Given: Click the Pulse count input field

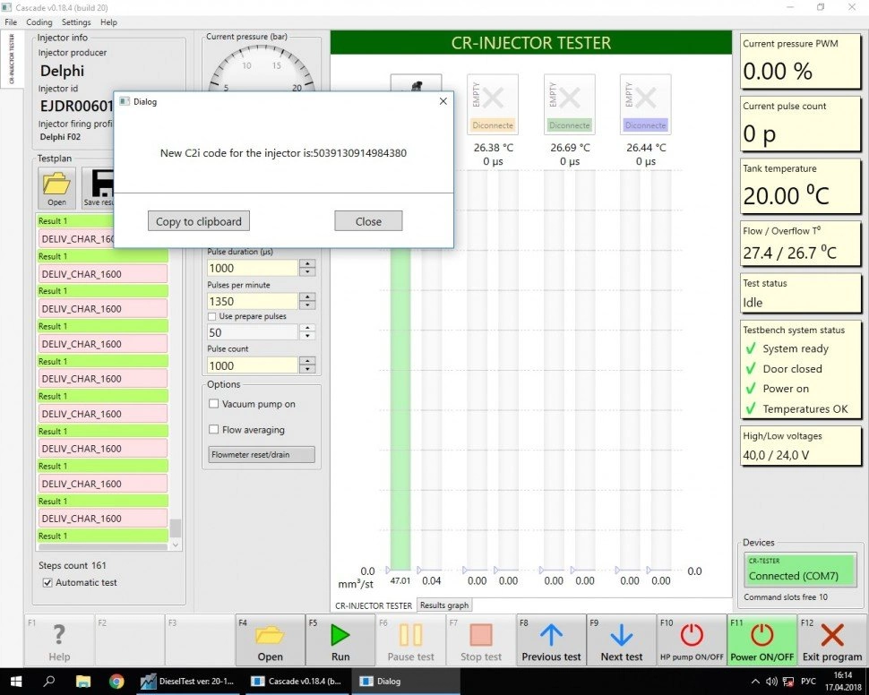Looking at the screenshot, I should (252, 365).
